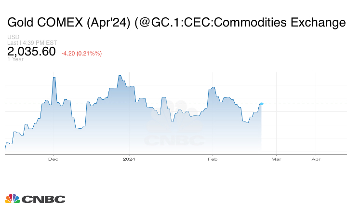Click the Gold COMEX chart title
The height and width of the screenshot is (217, 347).
(x=177, y=23)
